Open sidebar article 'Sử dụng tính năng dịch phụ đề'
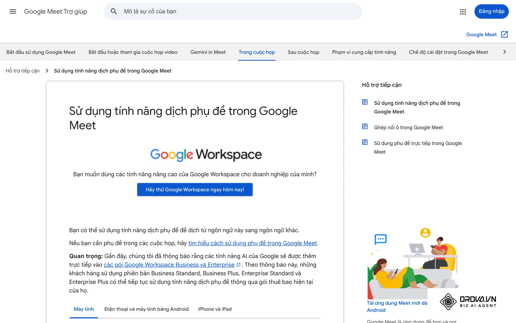516x323 pixels. tap(417, 107)
